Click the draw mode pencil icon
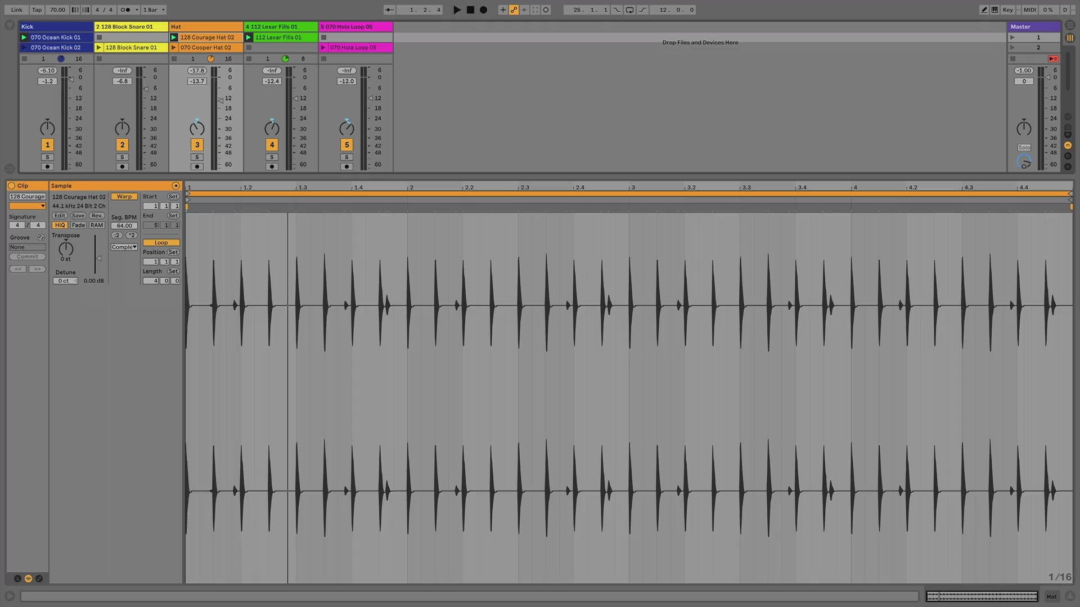 [x=984, y=10]
